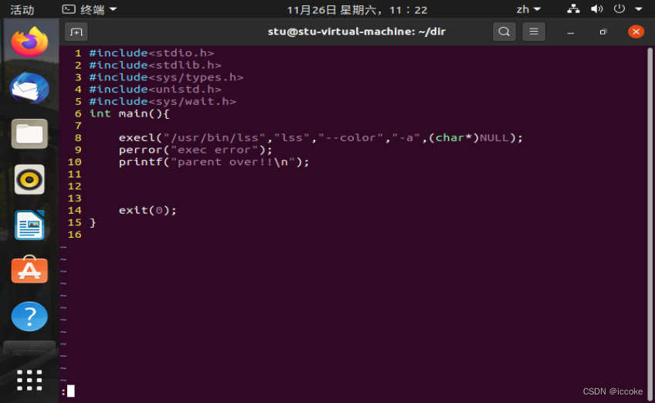Image resolution: width=655 pixels, height=403 pixels.
Task: Open the Activities overview
Action: tap(22, 9)
